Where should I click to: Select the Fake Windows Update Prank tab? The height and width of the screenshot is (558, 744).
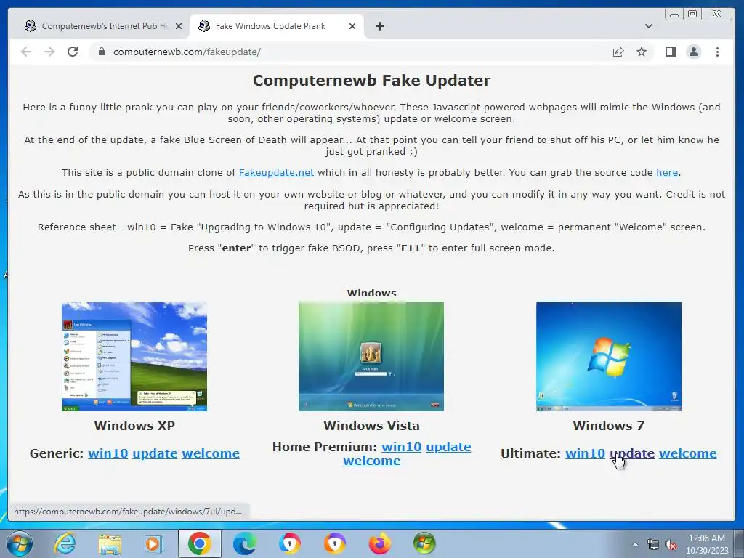(x=277, y=26)
